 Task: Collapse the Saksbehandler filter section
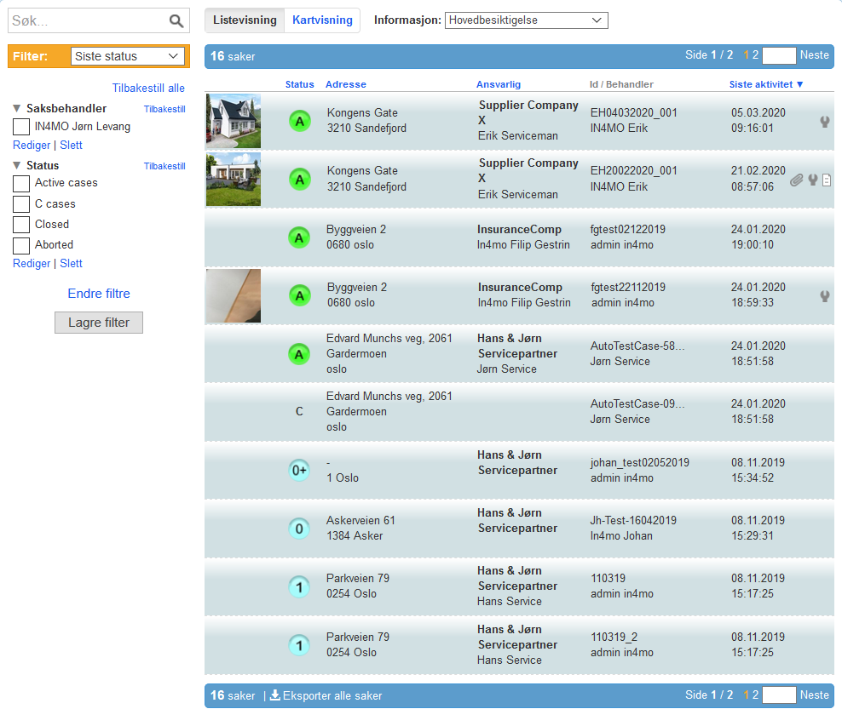17,109
